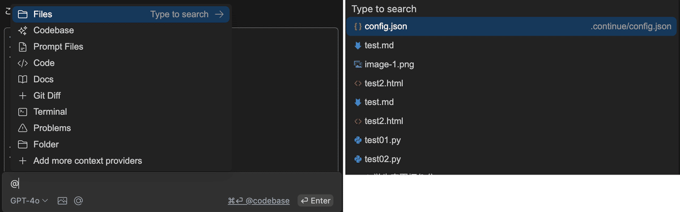The width and height of the screenshot is (680, 212).
Task: Select the Codebase sparkle icon entry
Action: tap(23, 30)
